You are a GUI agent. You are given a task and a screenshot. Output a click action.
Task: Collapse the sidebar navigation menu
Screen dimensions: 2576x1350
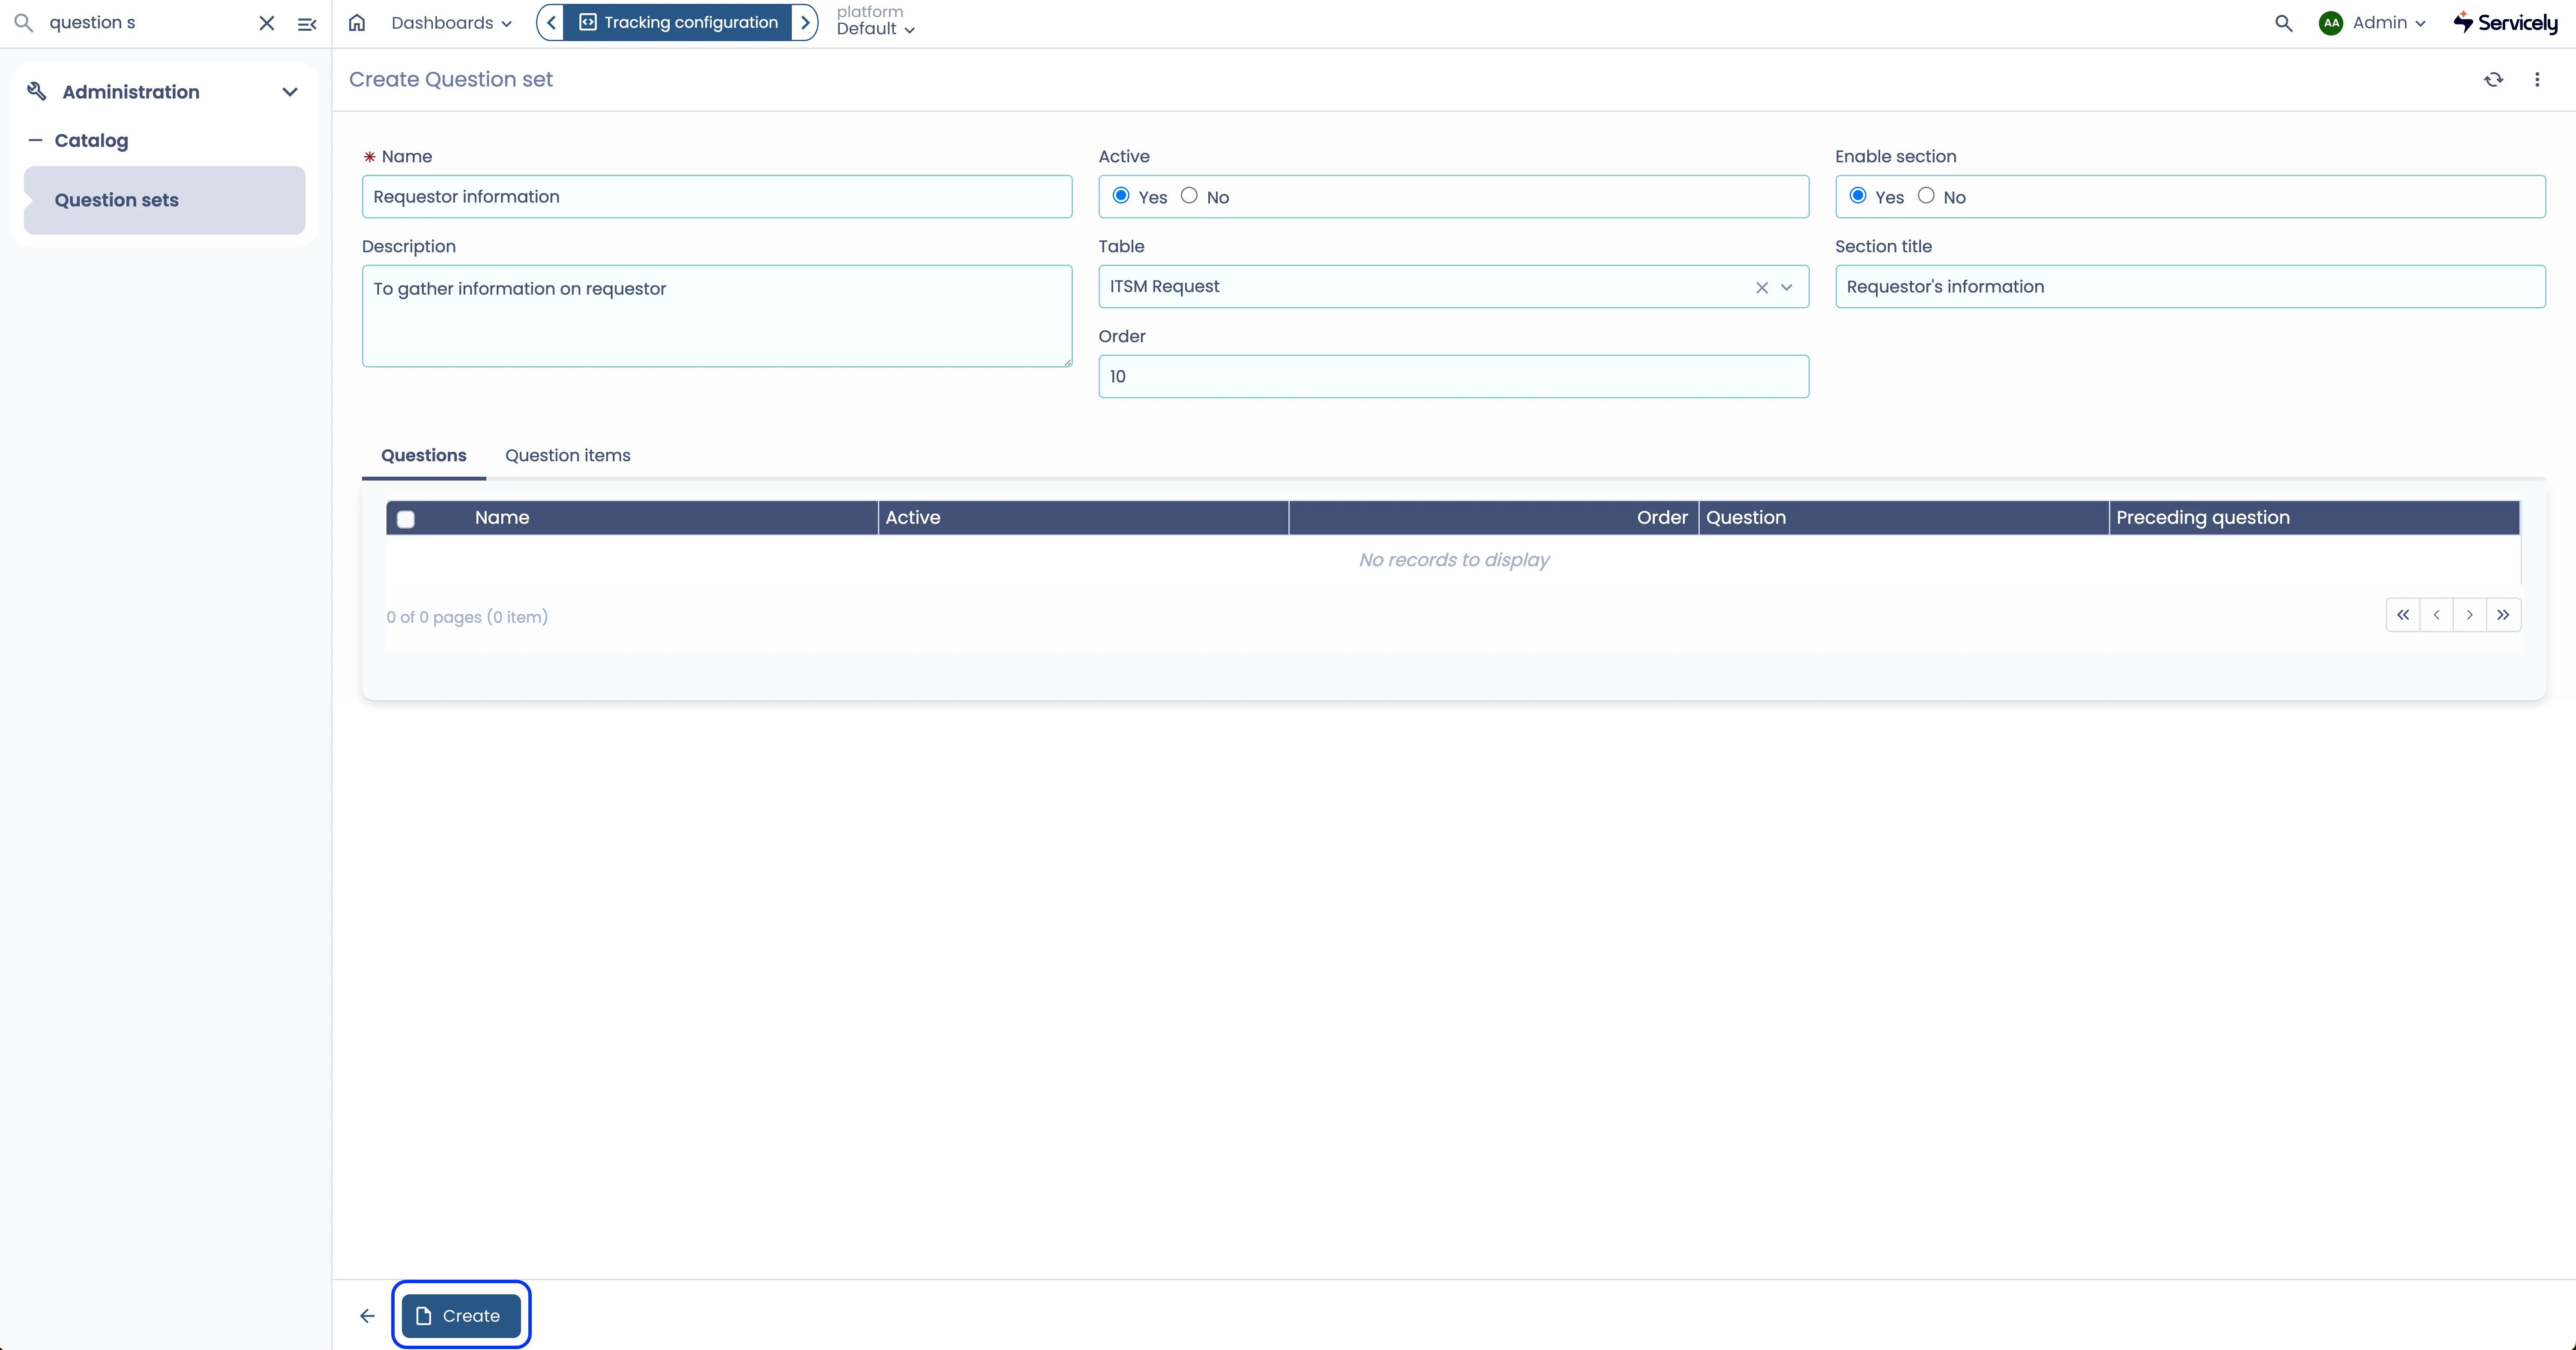coord(307,24)
